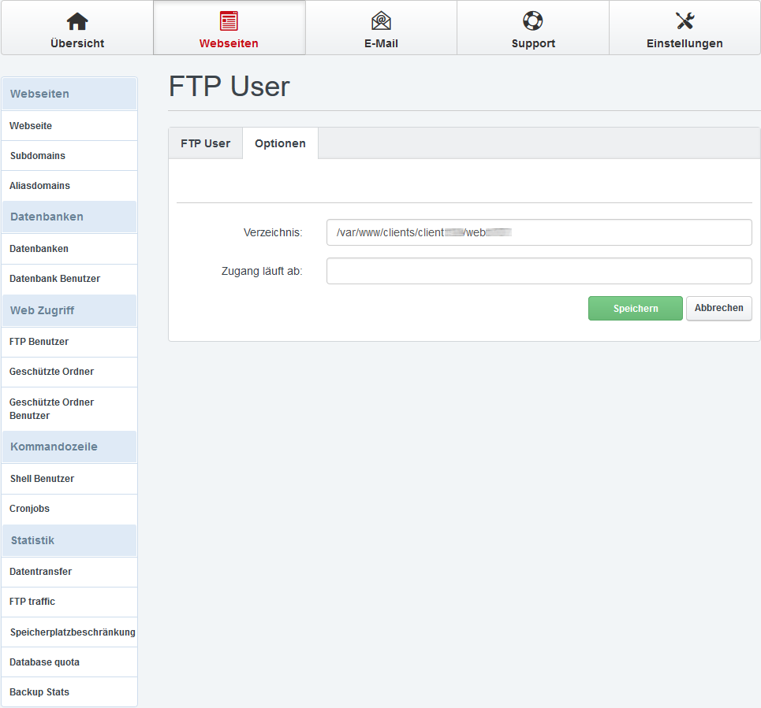Select the Optionen tab

pyautogui.click(x=280, y=143)
